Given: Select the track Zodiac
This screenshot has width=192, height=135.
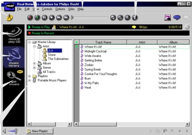Looking at the screenshot, I should tap(89, 65).
